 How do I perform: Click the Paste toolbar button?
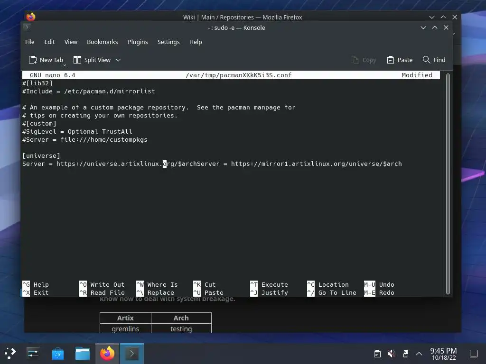400,60
